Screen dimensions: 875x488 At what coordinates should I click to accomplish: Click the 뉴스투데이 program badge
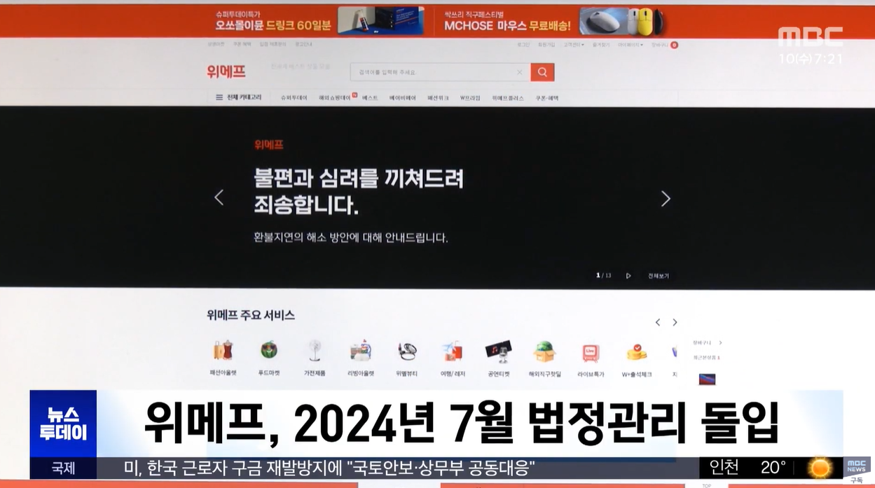click(x=63, y=424)
